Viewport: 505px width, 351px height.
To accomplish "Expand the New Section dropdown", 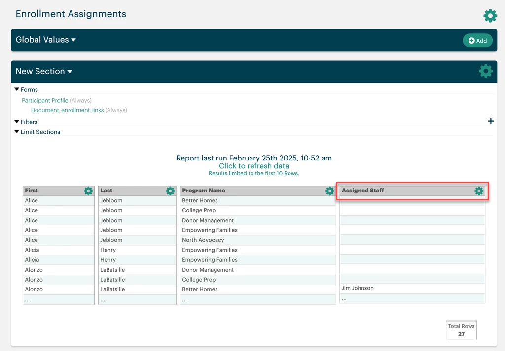I will (x=44, y=71).
